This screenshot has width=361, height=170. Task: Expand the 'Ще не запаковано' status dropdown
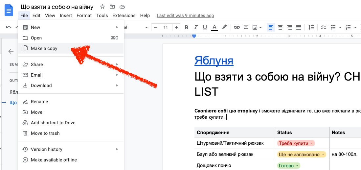323,155
